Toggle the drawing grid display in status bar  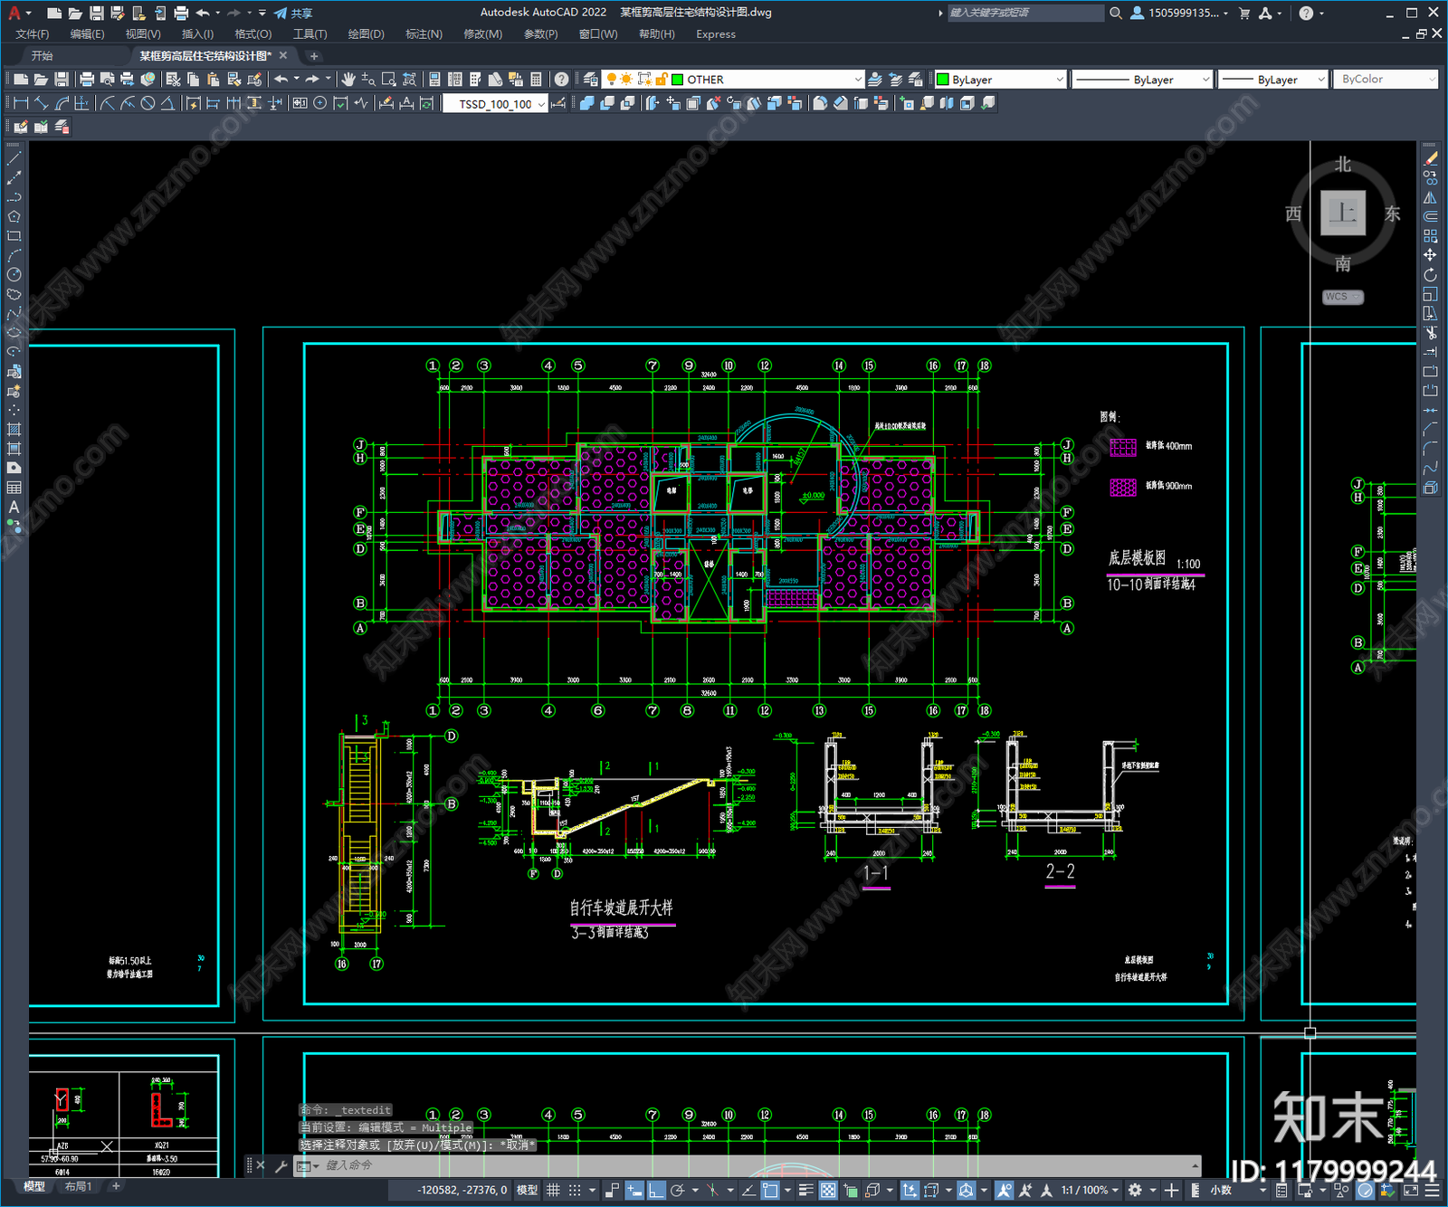553,1190
